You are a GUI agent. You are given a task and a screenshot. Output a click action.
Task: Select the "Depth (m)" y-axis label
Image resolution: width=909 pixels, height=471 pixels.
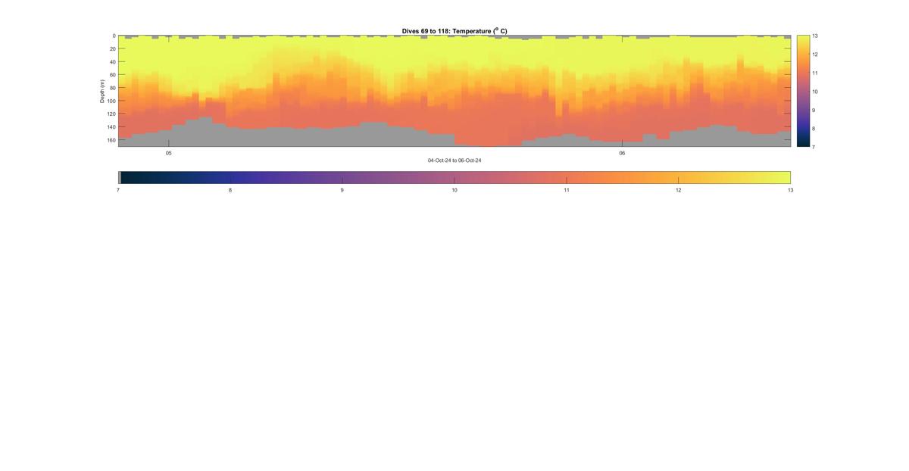pyautogui.click(x=102, y=91)
